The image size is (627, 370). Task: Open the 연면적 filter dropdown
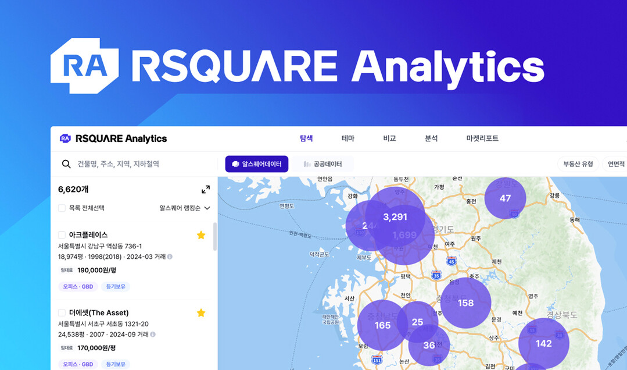click(x=615, y=164)
